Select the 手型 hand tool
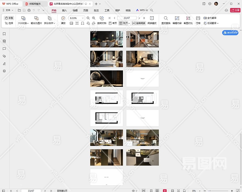 click(x=9, y=18)
